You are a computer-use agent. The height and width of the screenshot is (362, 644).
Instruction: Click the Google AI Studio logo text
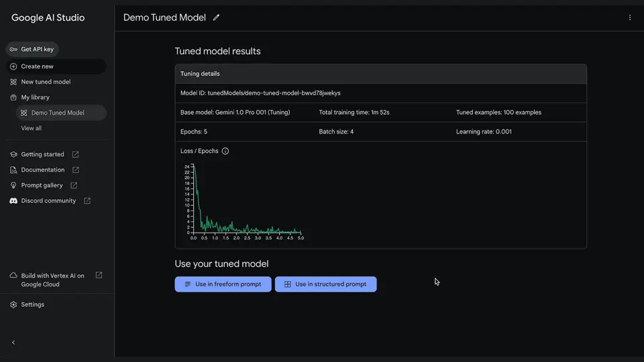(48, 17)
